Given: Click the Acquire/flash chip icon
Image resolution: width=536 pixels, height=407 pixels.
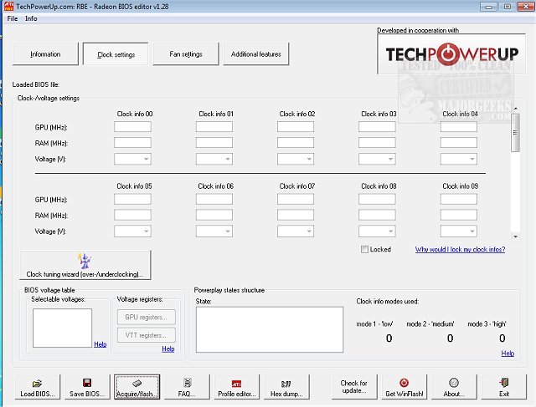Looking at the screenshot, I should [137, 383].
